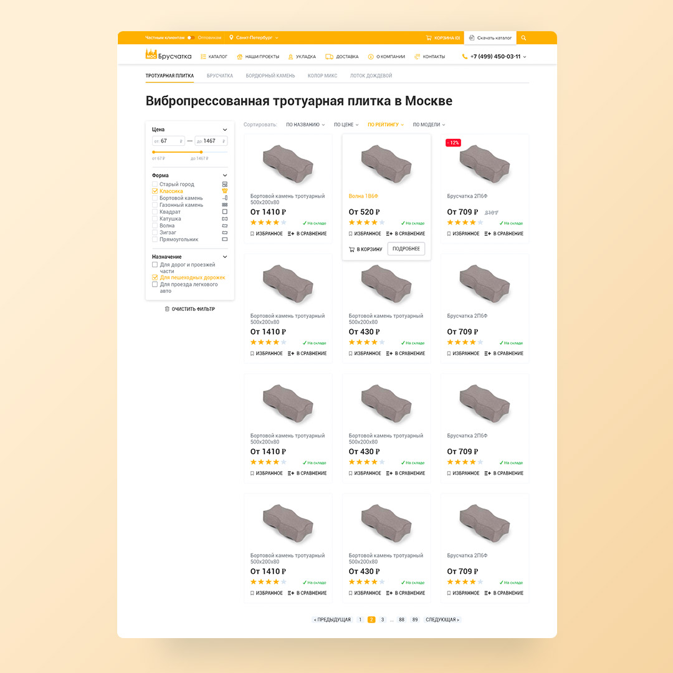Click the Классика shape icon
The image size is (673, 673).
[x=224, y=191]
